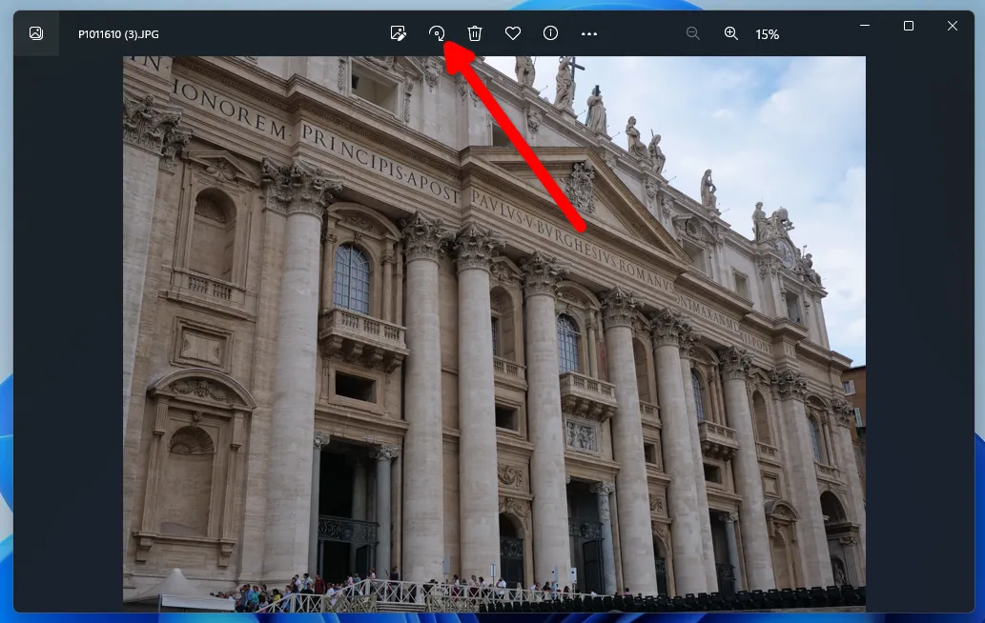Zoom out with the minus magnifier
Viewport: 985px width, 623px height.
click(693, 33)
